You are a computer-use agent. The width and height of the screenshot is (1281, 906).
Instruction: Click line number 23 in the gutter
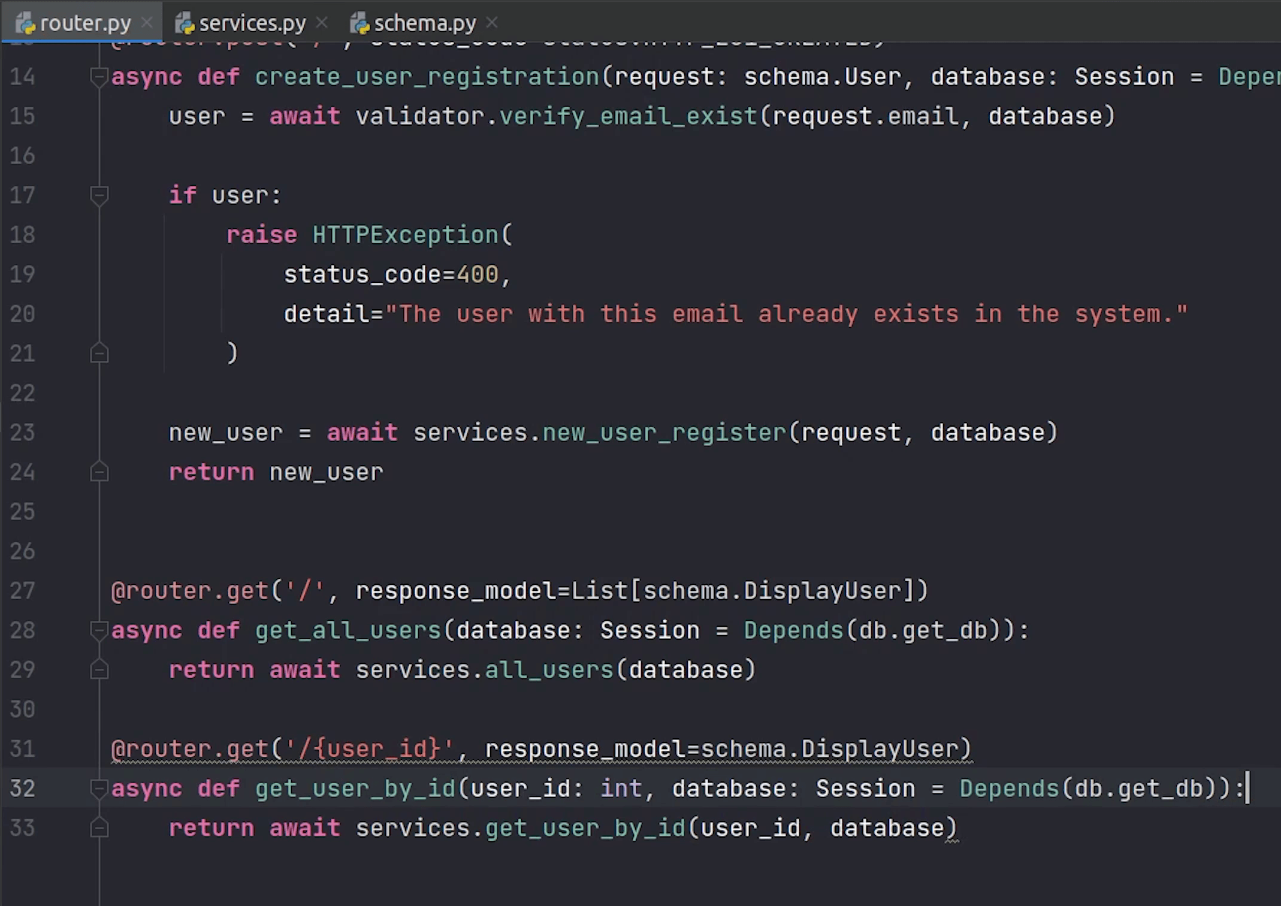[23, 433]
